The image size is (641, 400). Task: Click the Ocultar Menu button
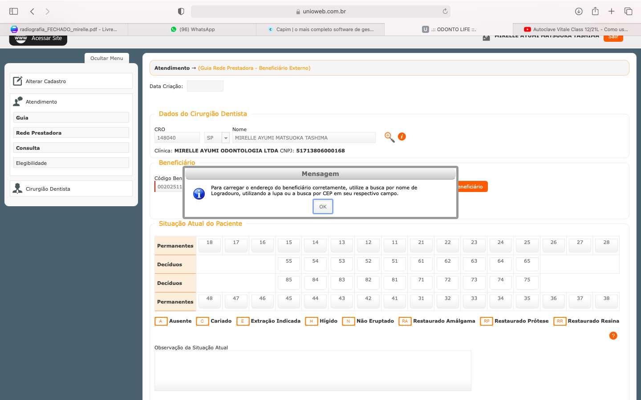point(107,58)
